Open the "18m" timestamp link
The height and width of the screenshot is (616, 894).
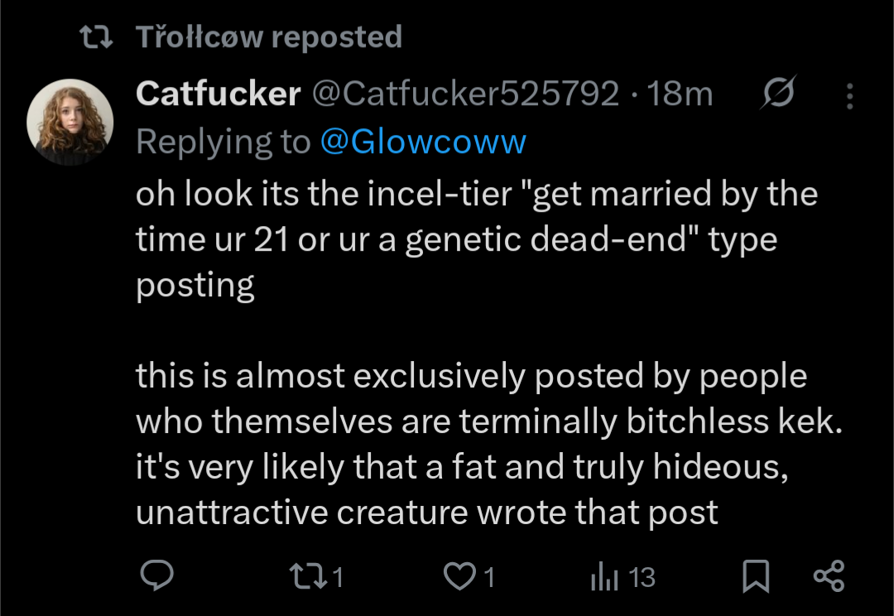680,94
